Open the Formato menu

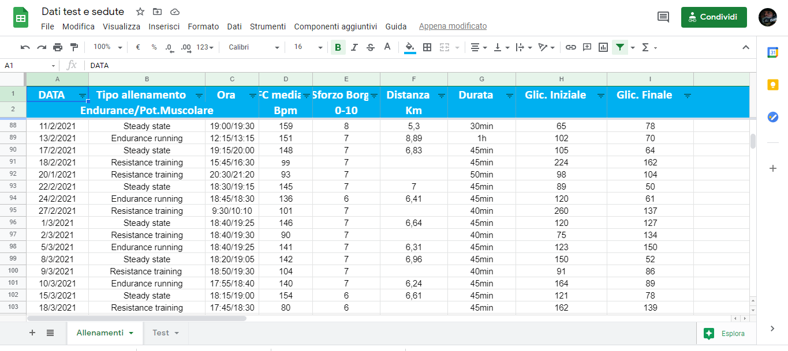click(203, 27)
